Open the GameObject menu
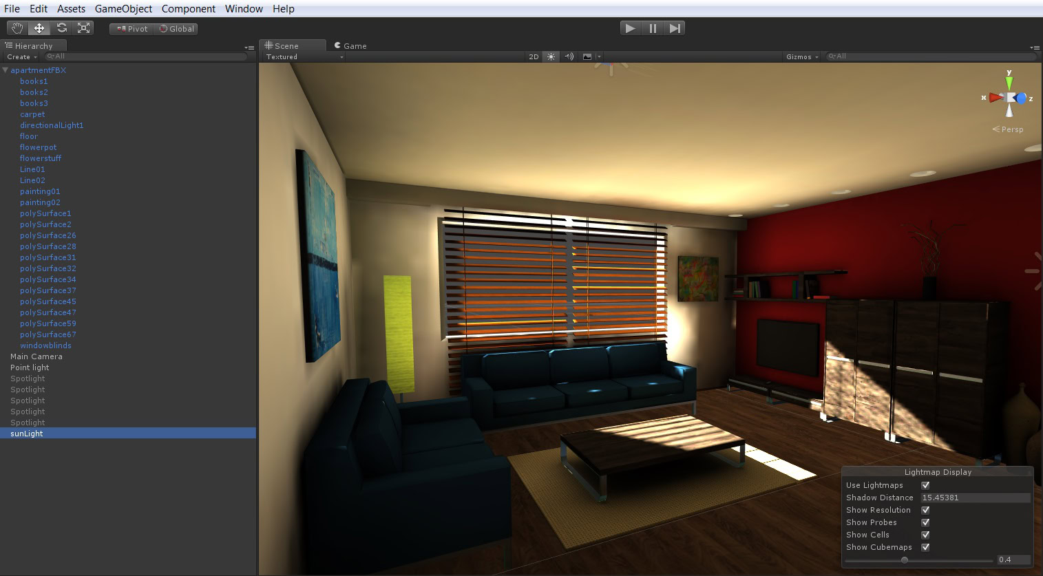 click(123, 9)
